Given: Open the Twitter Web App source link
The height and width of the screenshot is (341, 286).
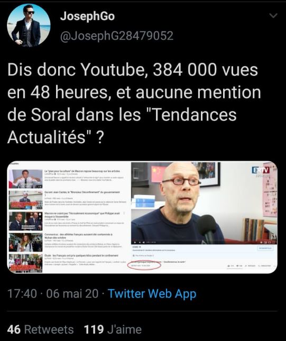Looking at the screenshot, I should click(x=152, y=293).
